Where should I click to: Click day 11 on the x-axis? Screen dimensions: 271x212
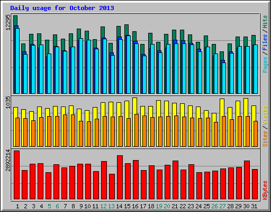click(x=95, y=206)
